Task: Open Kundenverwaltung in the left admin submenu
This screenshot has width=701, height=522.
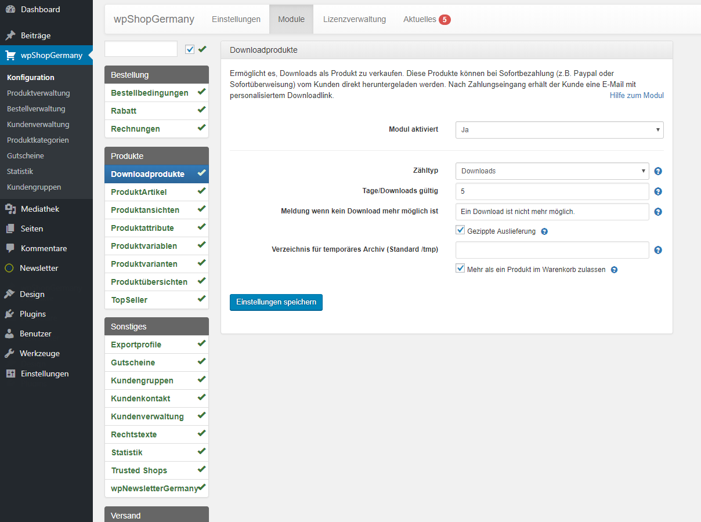Action: (38, 124)
